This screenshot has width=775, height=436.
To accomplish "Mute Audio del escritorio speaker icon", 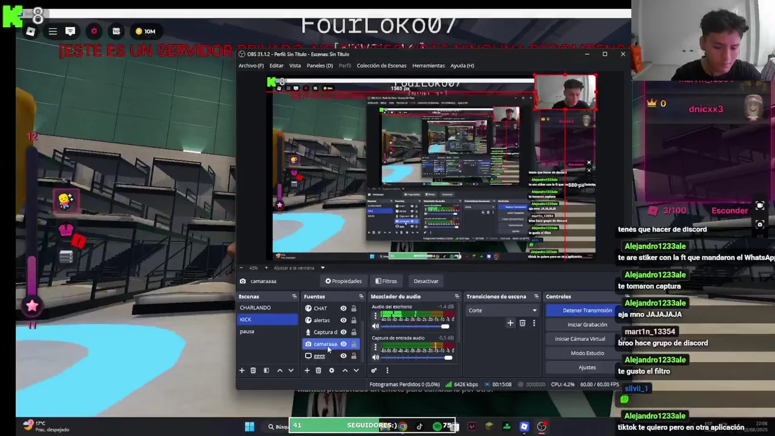I will click(x=375, y=326).
